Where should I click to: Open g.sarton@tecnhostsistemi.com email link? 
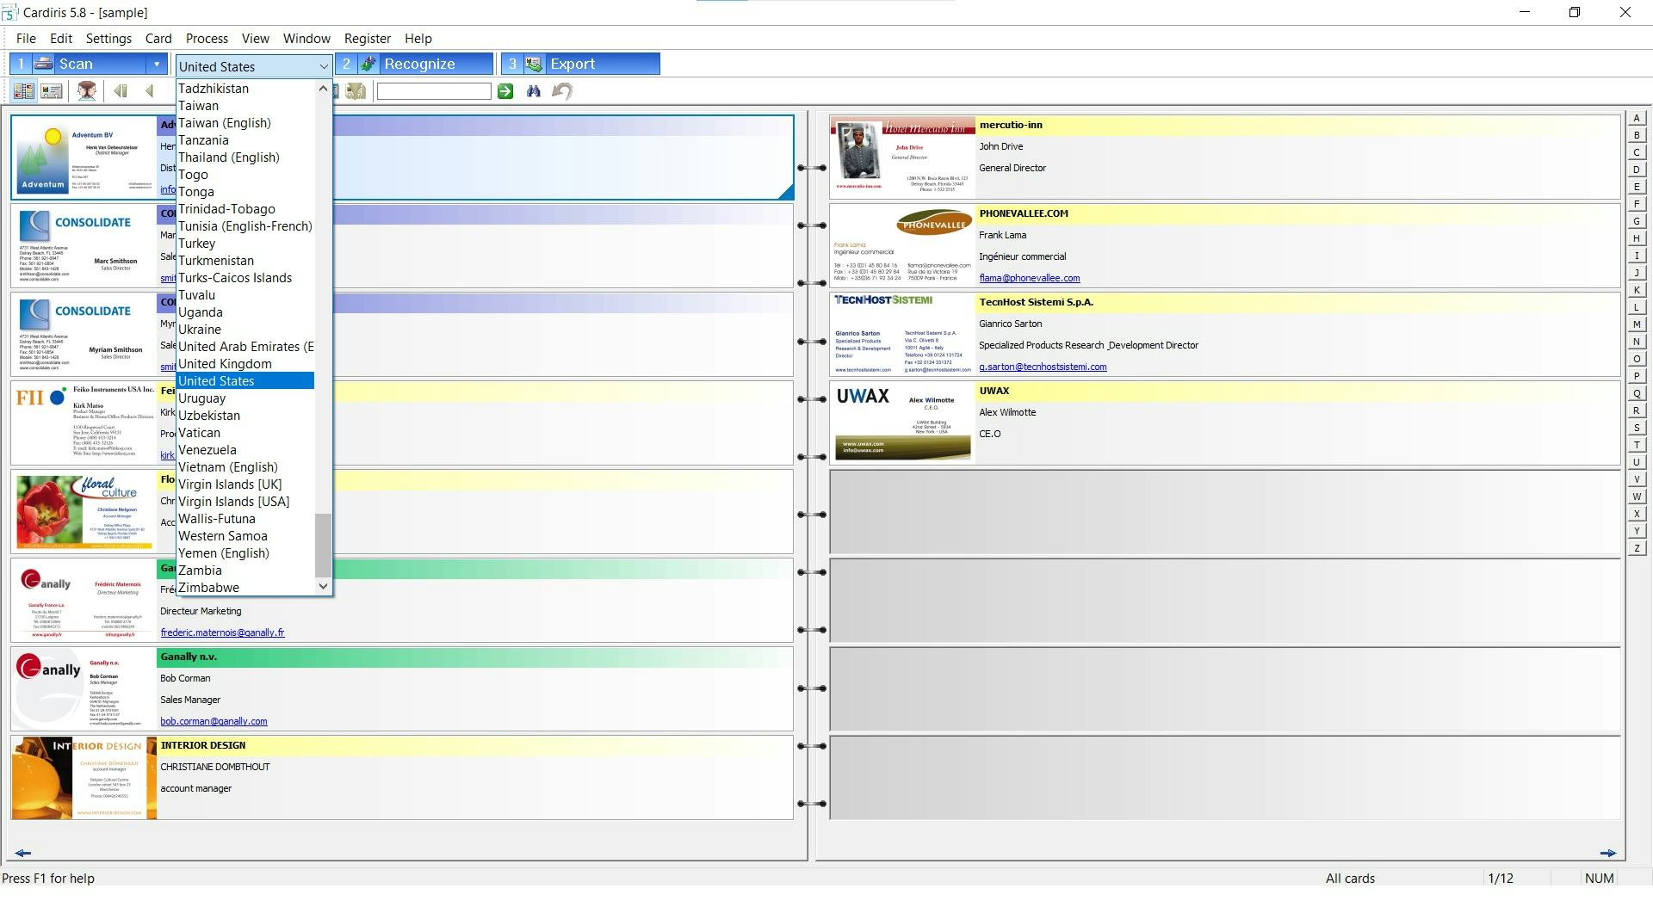pos(1043,367)
